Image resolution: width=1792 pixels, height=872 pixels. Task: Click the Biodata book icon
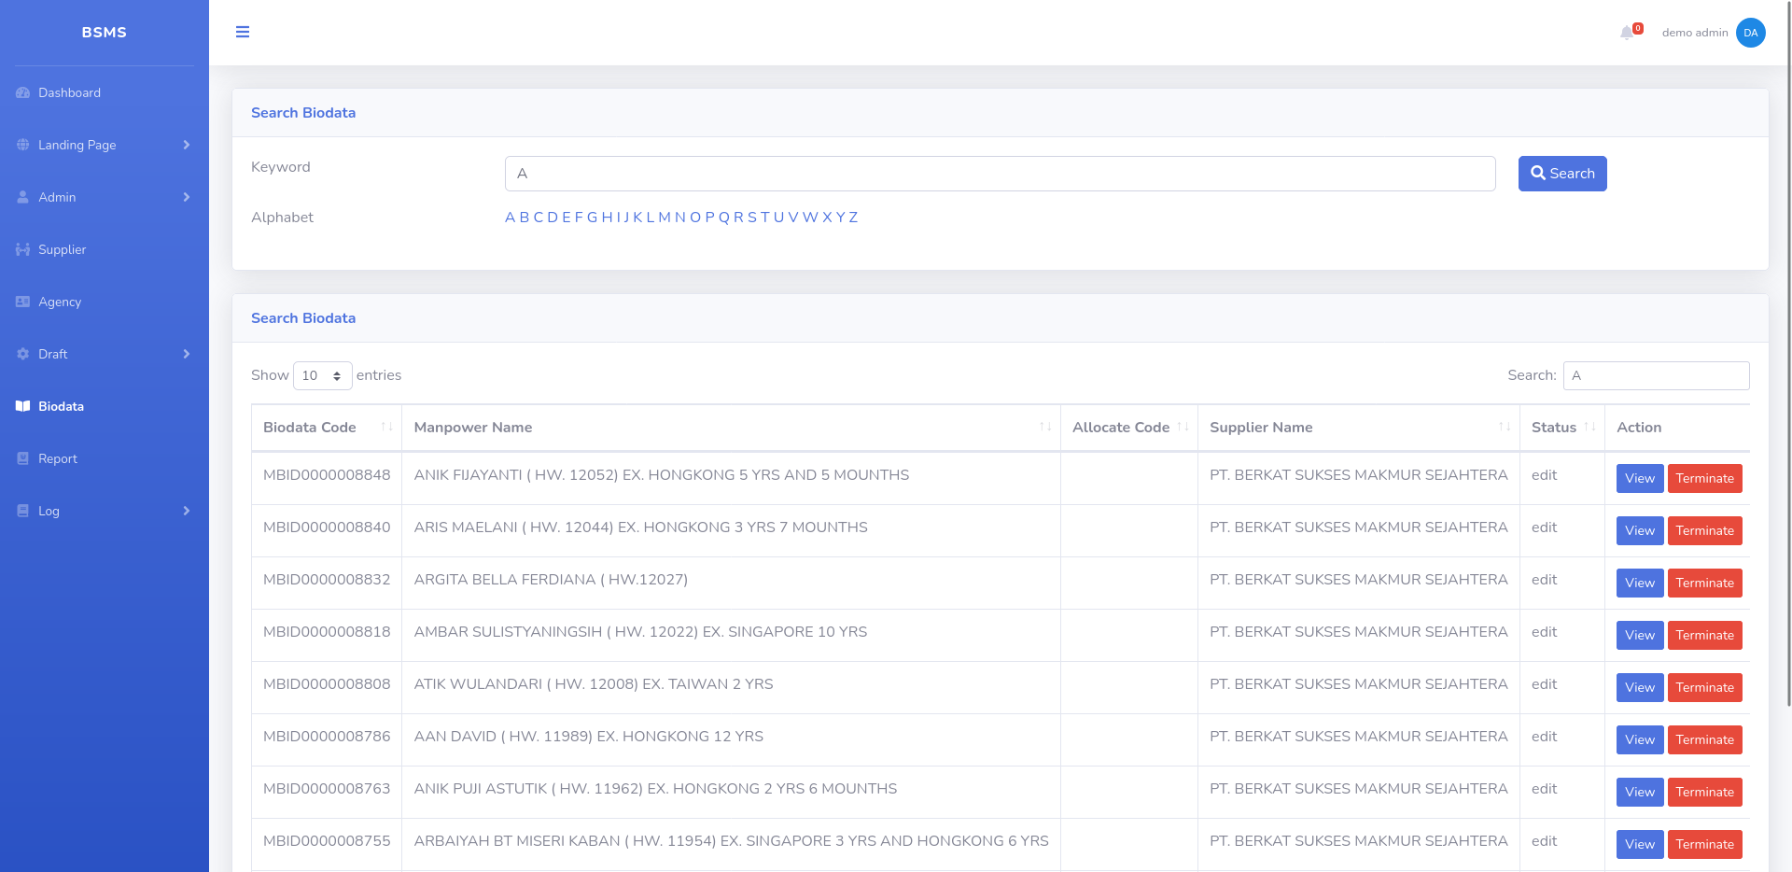(23, 406)
